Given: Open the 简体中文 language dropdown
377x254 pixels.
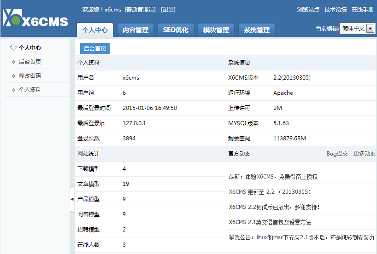Looking at the screenshot, I should 353,29.
